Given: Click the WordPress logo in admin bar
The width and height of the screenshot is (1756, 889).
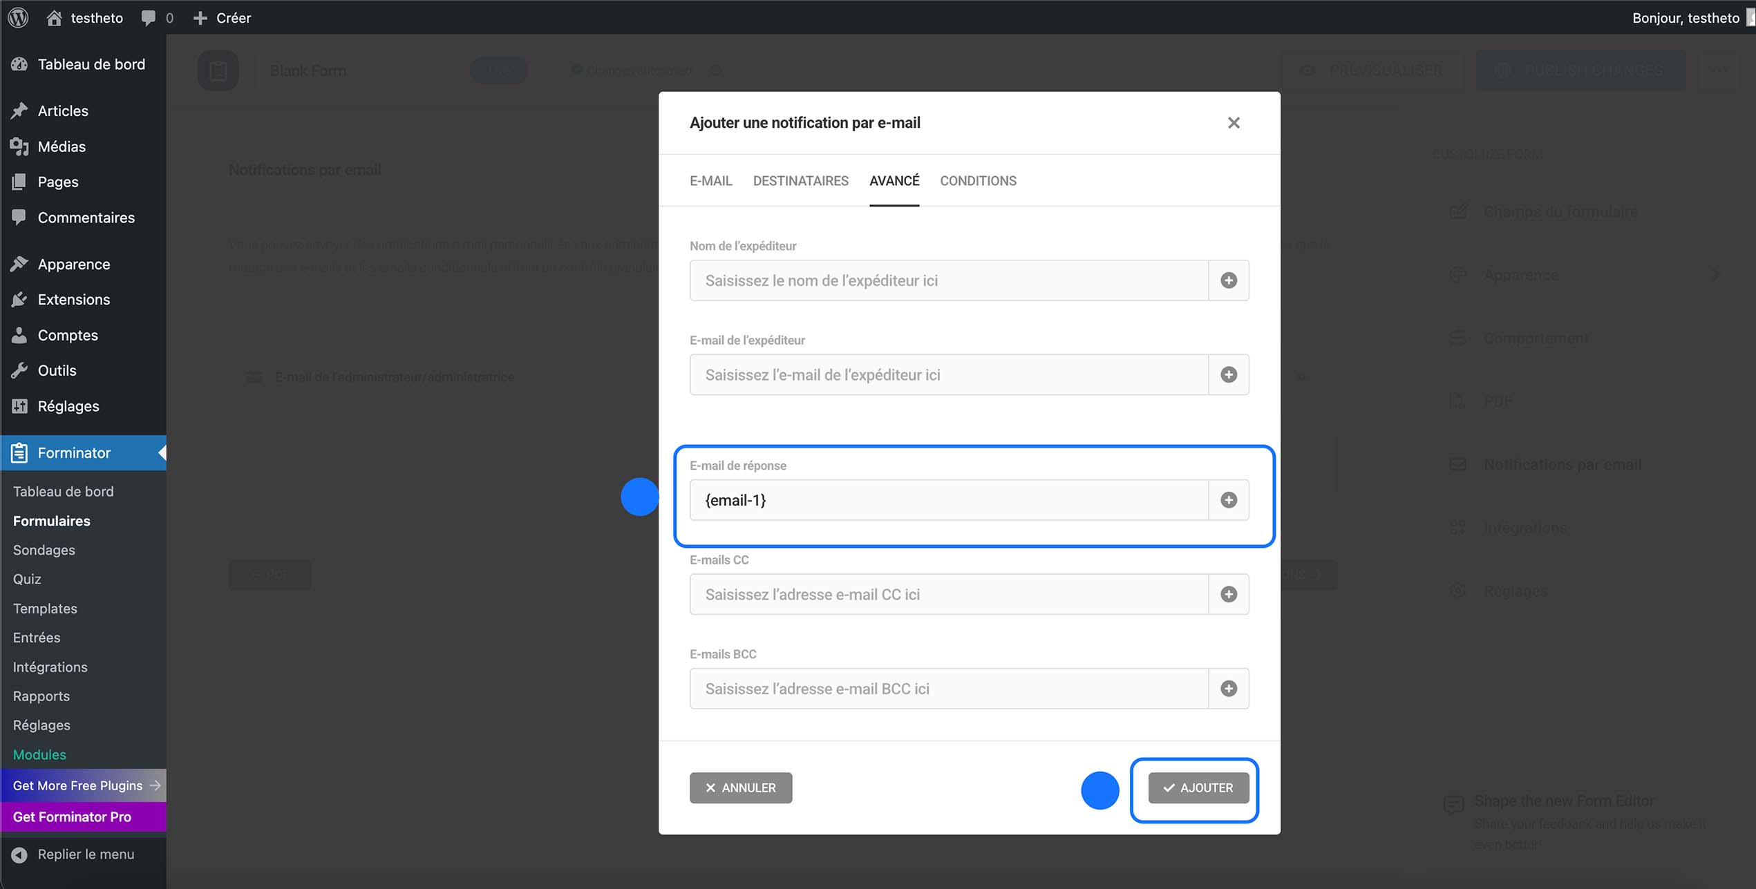Looking at the screenshot, I should pyautogui.click(x=17, y=17).
